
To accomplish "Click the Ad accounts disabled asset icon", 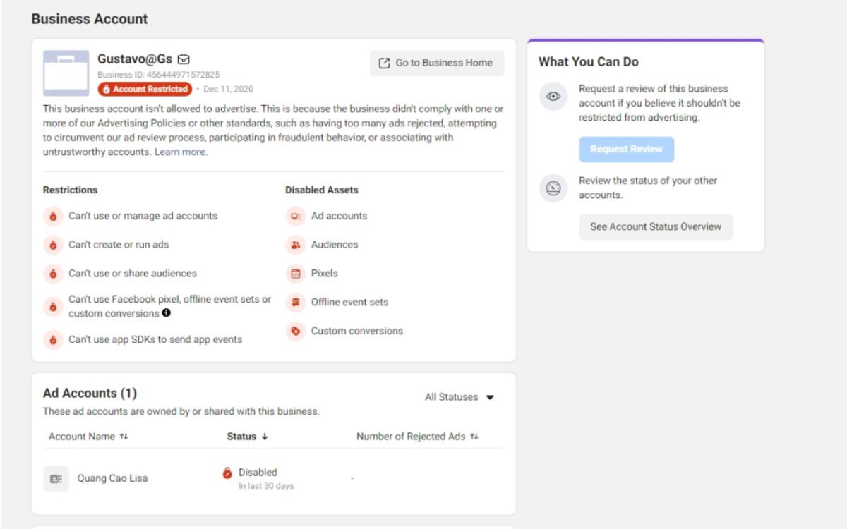I will (295, 217).
